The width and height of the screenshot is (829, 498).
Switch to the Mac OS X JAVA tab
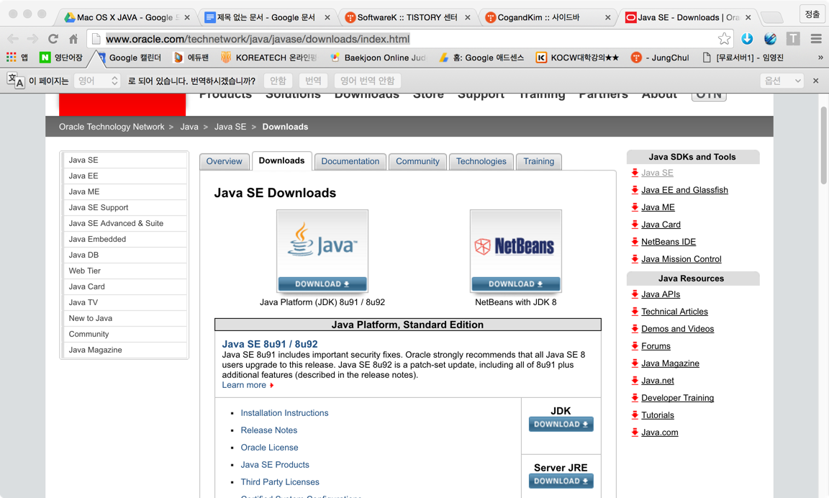(x=126, y=17)
